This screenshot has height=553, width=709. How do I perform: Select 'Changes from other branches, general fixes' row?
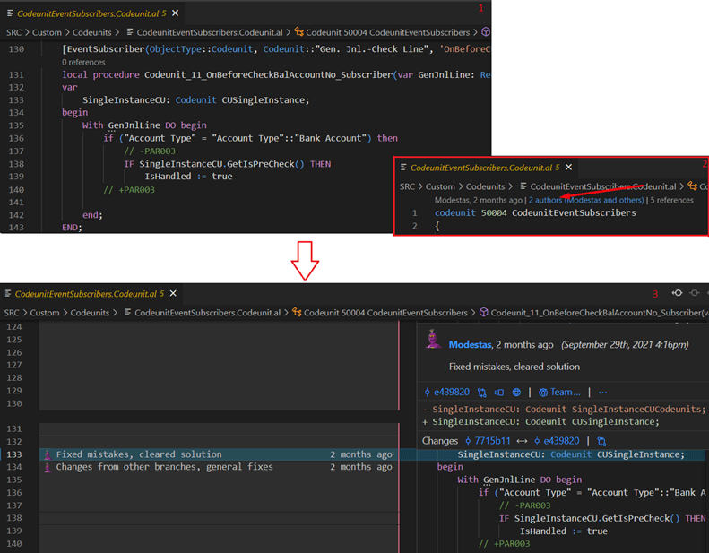tap(219, 467)
